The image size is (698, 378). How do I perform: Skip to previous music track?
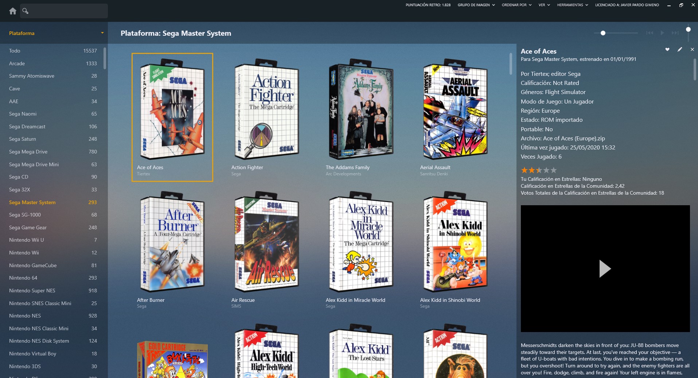(650, 33)
